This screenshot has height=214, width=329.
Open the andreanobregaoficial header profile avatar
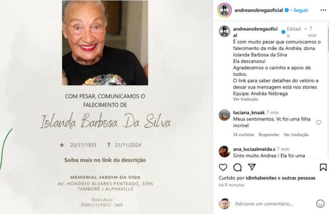[225, 10]
